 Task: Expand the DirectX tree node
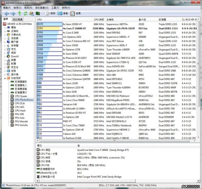pyautogui.click(x=5, y=56)
